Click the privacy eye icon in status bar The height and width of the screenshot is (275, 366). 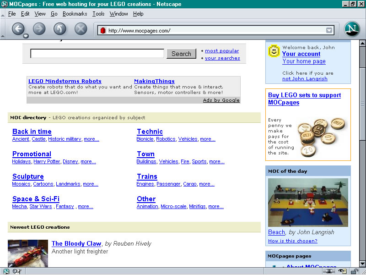342,271
